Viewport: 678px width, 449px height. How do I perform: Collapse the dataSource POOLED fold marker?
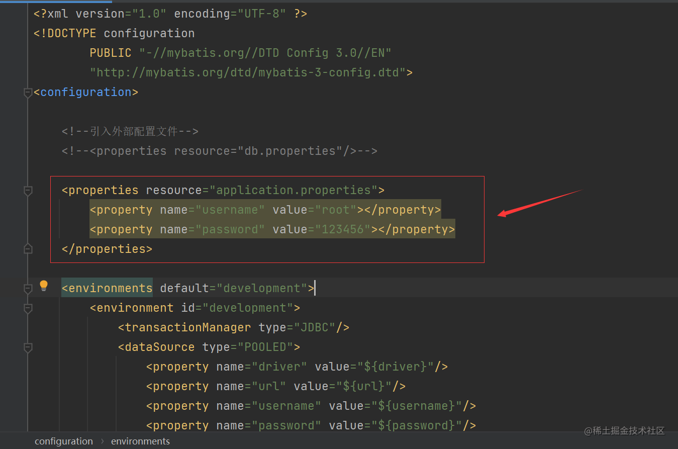tap(28, 347)
